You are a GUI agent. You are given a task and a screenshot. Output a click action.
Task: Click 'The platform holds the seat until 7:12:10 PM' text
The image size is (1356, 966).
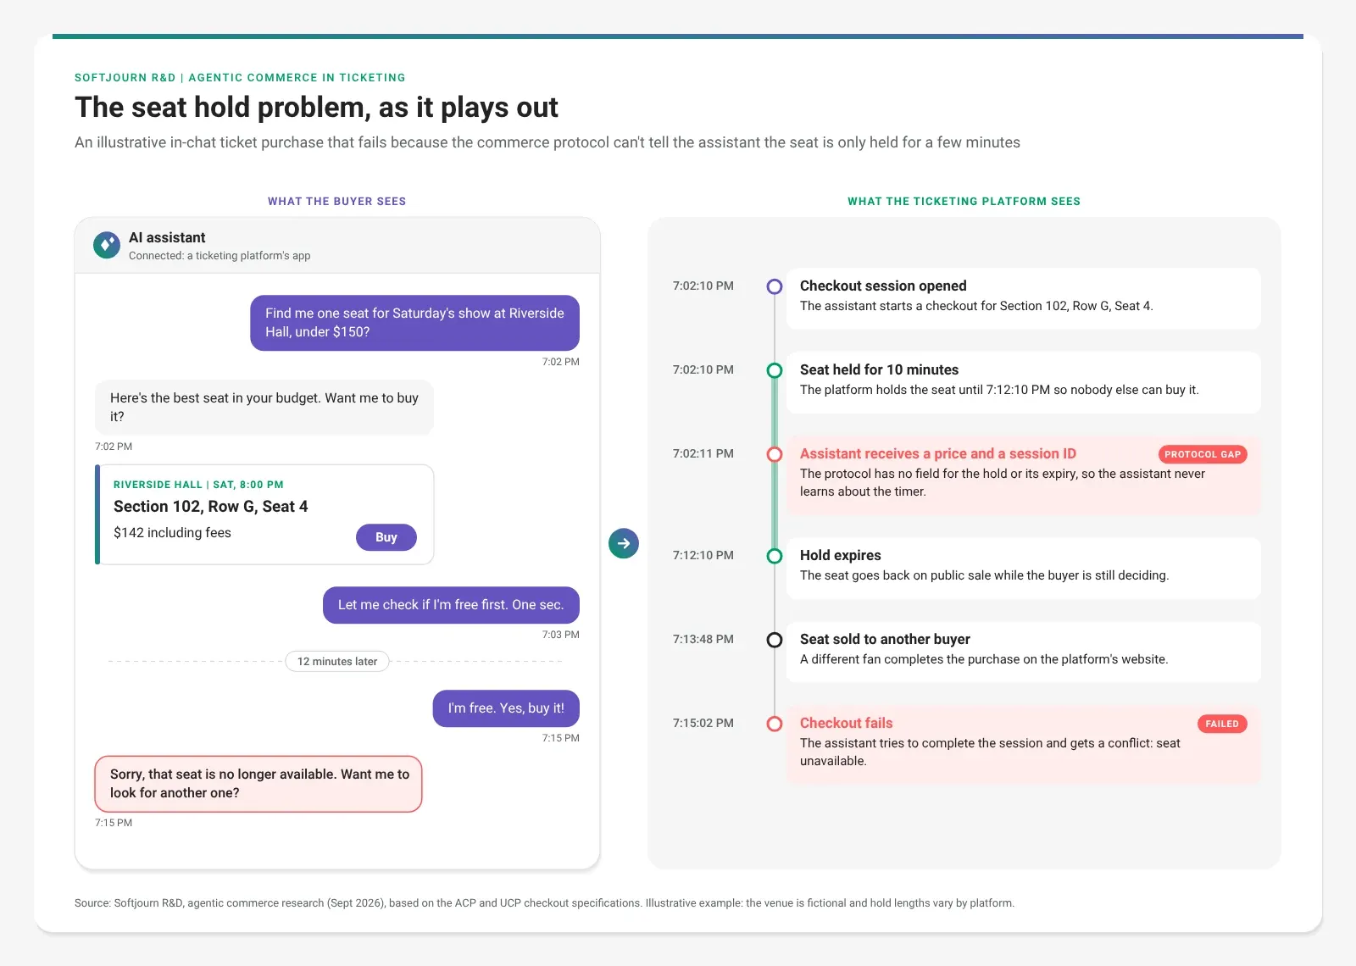999,391
